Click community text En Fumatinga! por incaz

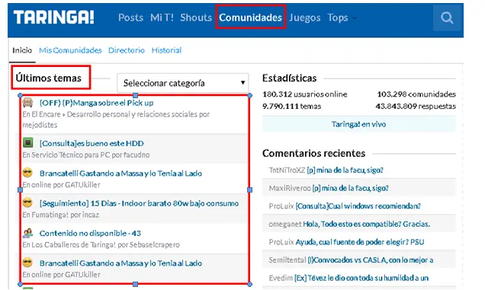[x=61, y=215]
